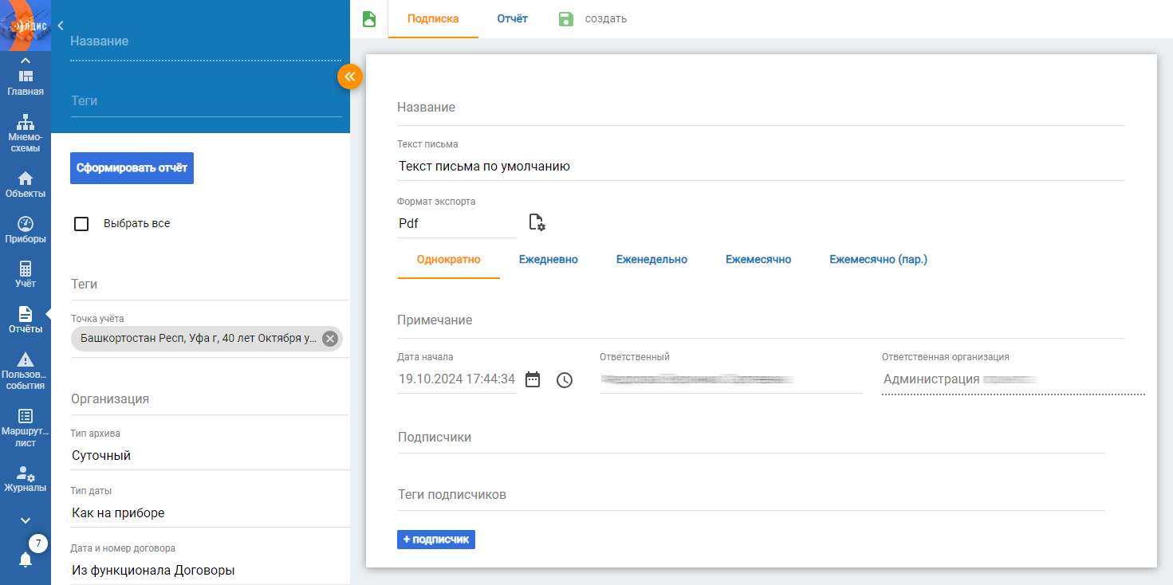Open the clock time picker for Дата начала
The width and height of the screenshot is (1173, 585).
tap(565, 380)
